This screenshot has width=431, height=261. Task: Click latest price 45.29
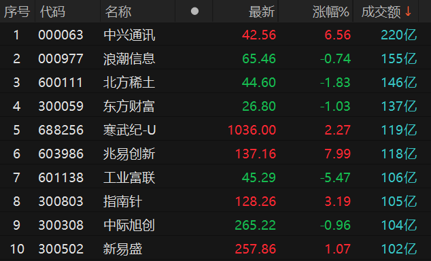pos(259,177)
